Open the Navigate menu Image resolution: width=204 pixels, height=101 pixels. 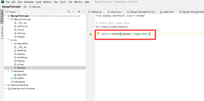tap(29, 2)
